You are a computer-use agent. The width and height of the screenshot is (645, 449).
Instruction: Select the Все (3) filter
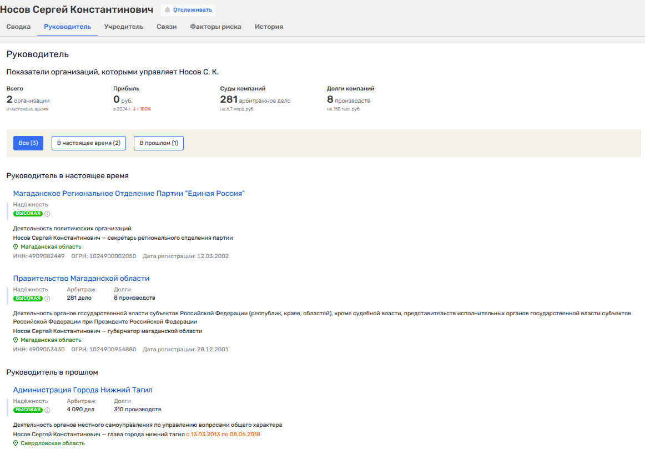click(28, 143)
